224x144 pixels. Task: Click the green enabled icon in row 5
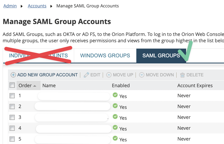pos(115,138)
